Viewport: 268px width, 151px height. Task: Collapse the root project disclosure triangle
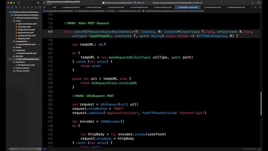tap(8, 12)
